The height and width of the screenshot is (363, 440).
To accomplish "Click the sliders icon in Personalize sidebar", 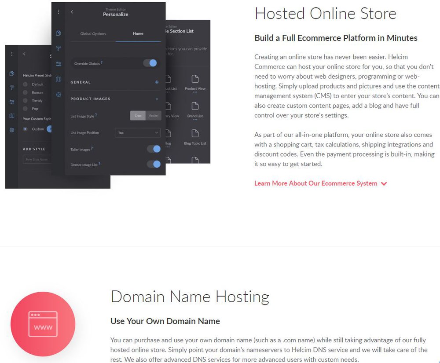I will point(59,64).
